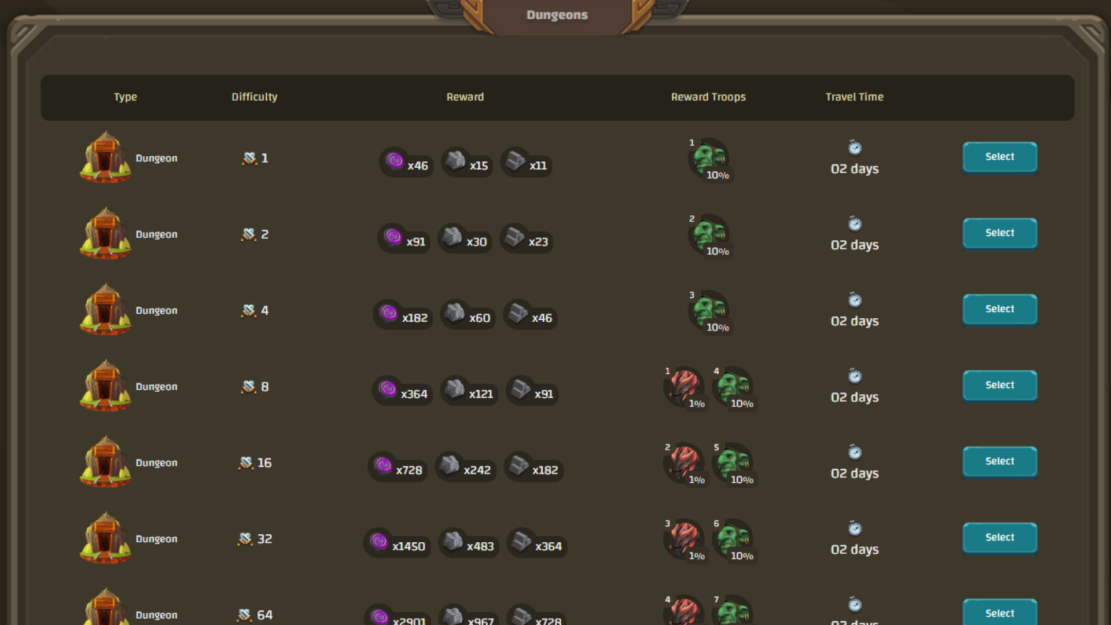Click the iron ingot x182 reward icon
Image resolution: width=1111 pixels, height=625 pixels.
(518, 465)
